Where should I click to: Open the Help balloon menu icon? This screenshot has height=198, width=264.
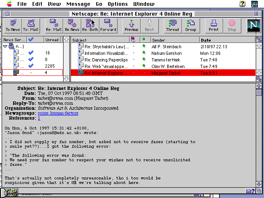pos(242,4)
